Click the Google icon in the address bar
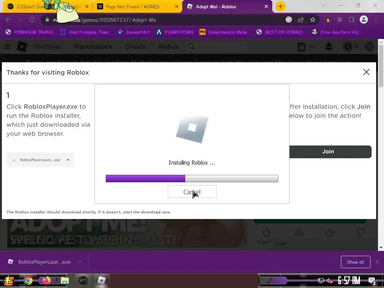384x288 pixels. (x=289, y=19)
